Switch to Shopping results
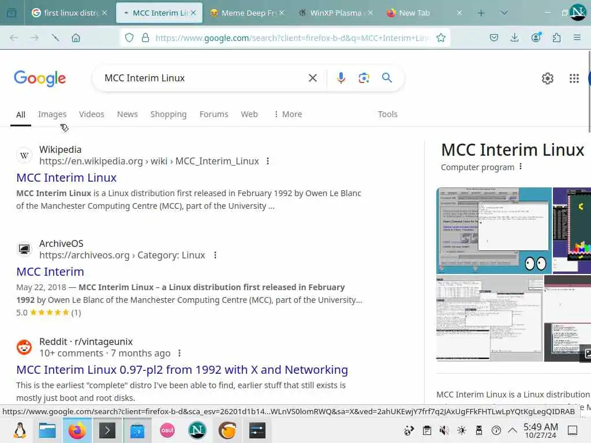This screenshot has height=443, width=591. (169, 114)
